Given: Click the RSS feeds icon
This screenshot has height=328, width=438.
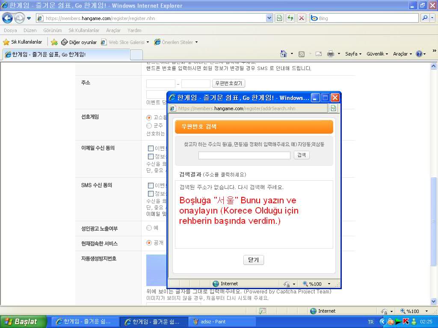Looking at the screenshot, I should [302, 54].
